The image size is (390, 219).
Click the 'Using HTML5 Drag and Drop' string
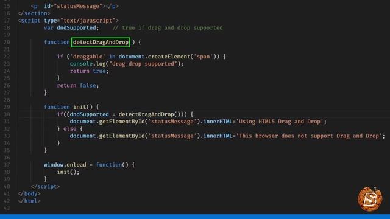coord(280,122)
